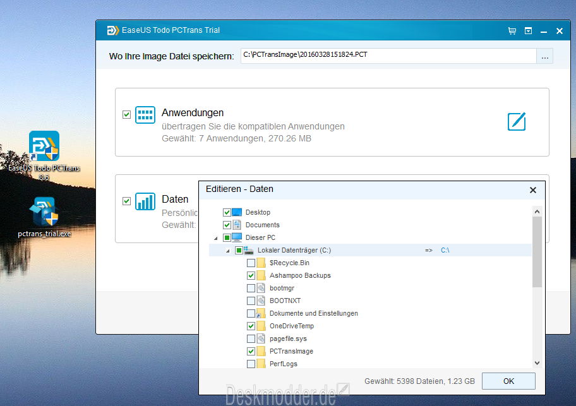Select 'PCTransImage' row text

(291, 351)
